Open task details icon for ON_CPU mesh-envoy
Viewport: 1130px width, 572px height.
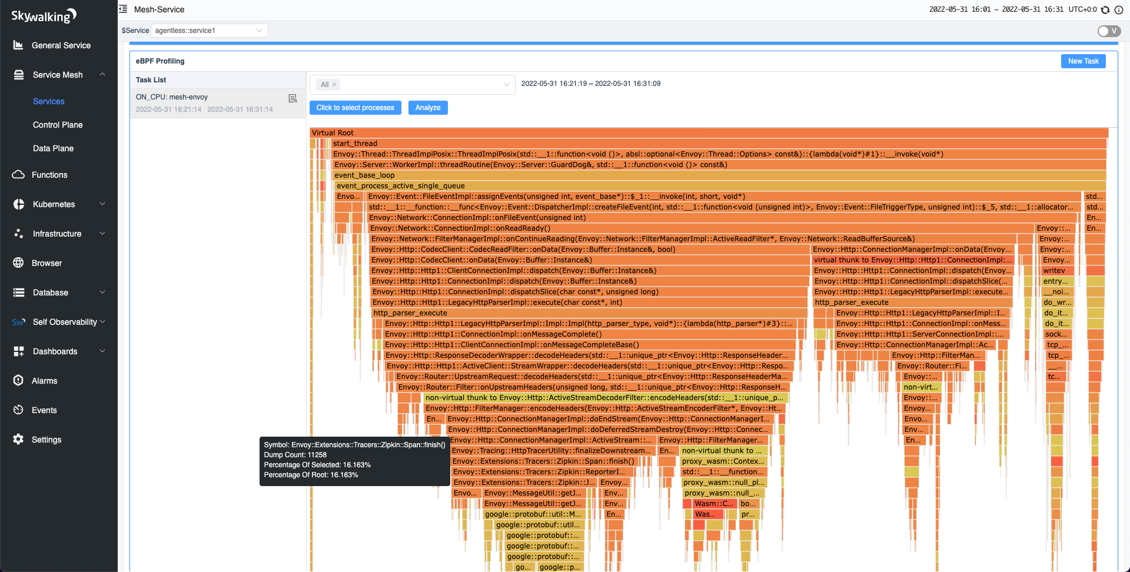tap(293, 98)
